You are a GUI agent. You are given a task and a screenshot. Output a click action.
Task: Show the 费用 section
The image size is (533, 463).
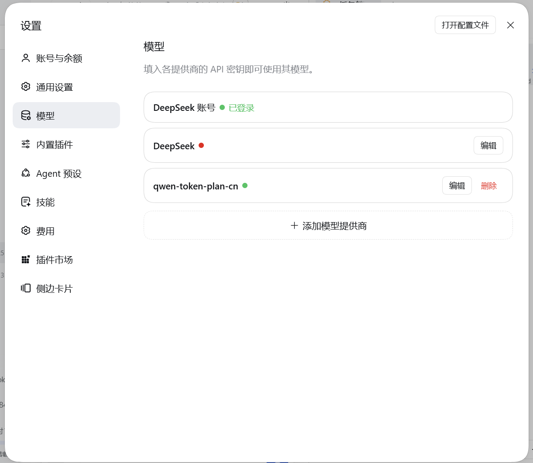(x=66, y=231)
